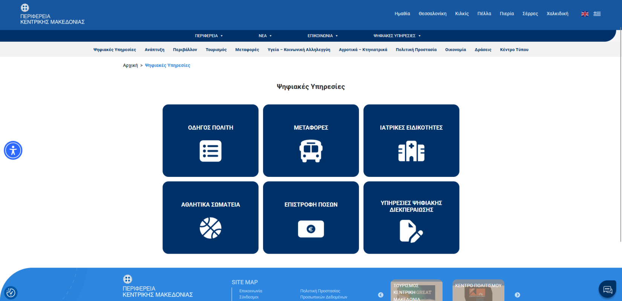Screen dimensions: 622x301
Task: Click the basketball icon for ΑΘΛΗΤΙΚΑ ΣΩΜΑΤΕΙΑ
Action: pos(210,228)
